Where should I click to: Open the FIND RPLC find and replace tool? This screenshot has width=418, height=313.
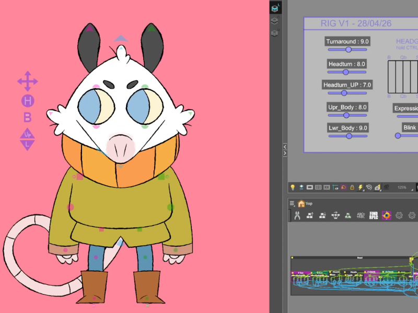pyautogui.click(x=374, y=215)
